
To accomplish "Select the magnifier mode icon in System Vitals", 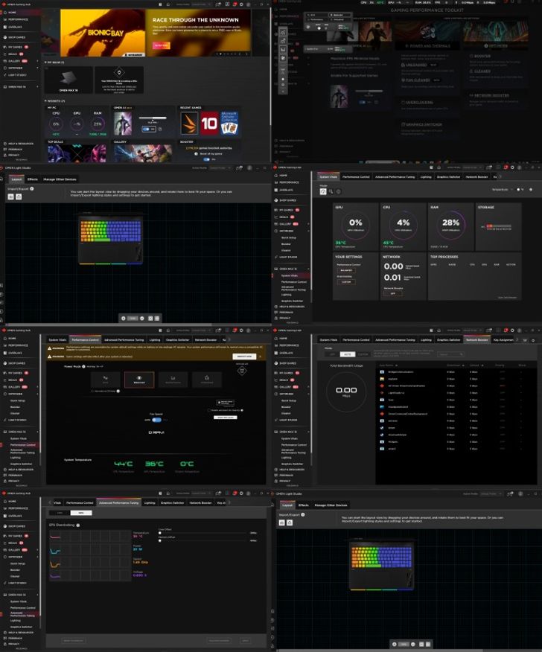I will (331, 191).
